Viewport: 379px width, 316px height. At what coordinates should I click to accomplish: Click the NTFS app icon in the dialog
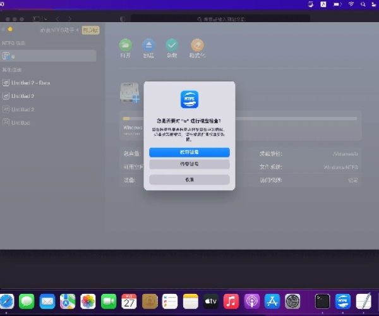click(189, 100)
